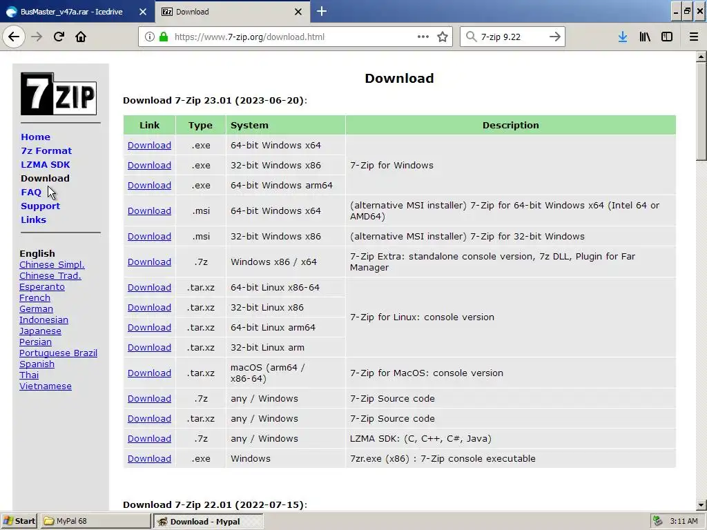Switch language to Chinese Simpl.
The image size is (707, 530).
[52, 265]
